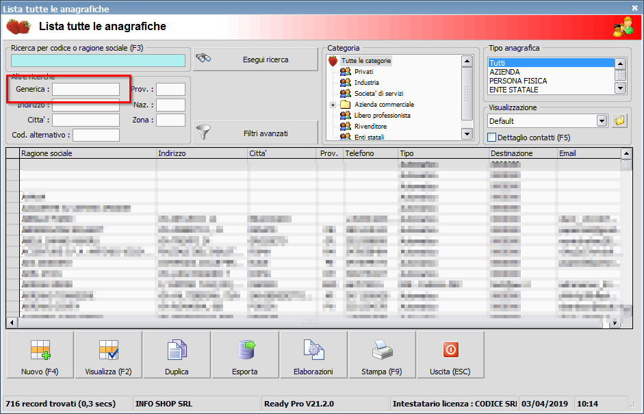
Task: Sort by Tipo column header
Action: coord(443,153)
